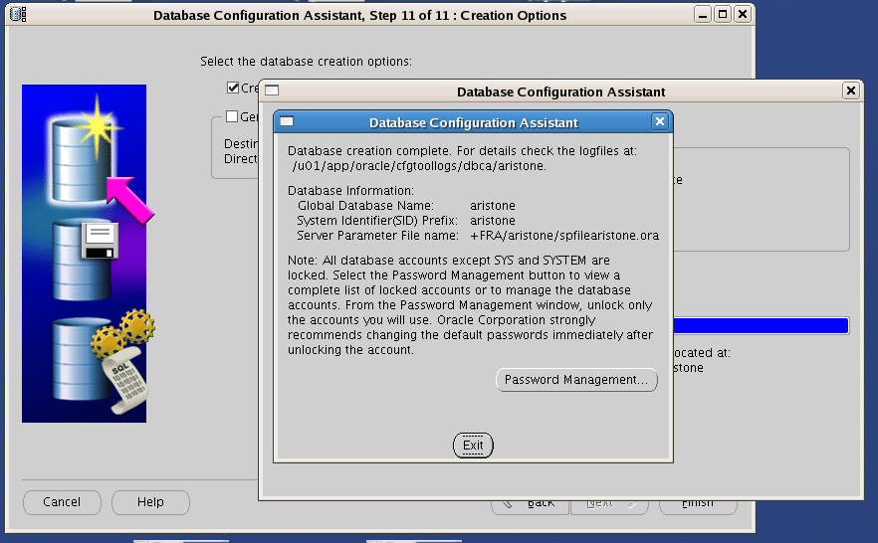Select SID Prefix value aristone
Image resolution: width=878 pixels, height=543 pixels.
493,221
